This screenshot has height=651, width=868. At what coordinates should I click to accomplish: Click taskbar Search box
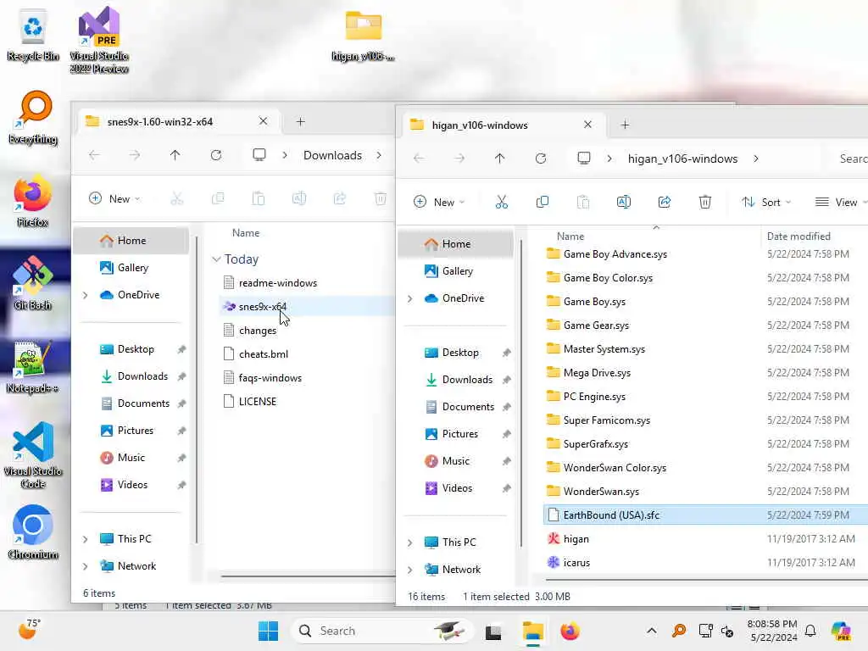point(382,631)
